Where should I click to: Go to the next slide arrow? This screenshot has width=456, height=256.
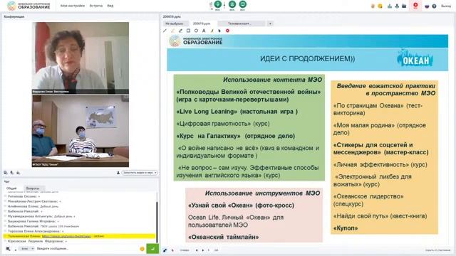203,250
